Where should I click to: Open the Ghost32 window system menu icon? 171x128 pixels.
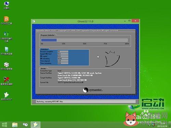click(x=34, y=21)
